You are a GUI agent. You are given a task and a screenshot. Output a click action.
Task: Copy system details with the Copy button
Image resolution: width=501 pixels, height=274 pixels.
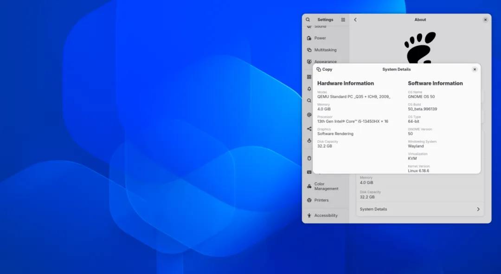coord(324,69)
